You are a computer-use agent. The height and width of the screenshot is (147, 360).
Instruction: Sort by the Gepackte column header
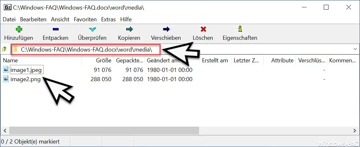point(129,60)
